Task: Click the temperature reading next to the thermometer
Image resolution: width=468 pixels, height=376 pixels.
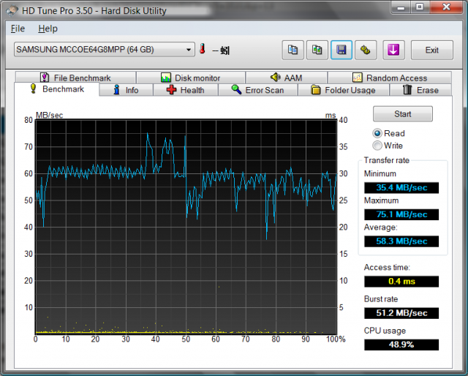Action: [221, 50]
